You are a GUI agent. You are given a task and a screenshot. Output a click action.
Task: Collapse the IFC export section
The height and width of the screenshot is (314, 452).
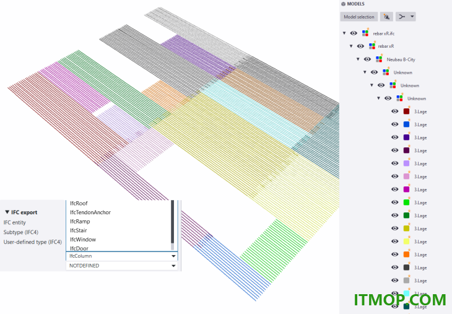click(x=7, y=212)
